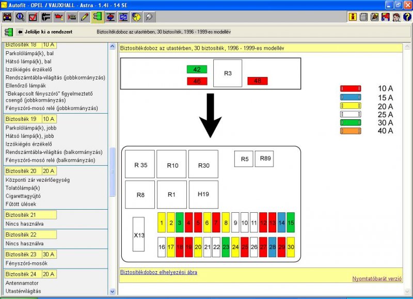Select relay R8
413x299 pixels.
140,194
